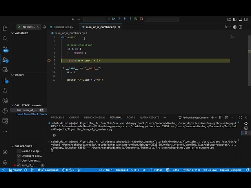Open the Accounts icon in activity bar
Screen dimensions: 251x188
[5, 152]
